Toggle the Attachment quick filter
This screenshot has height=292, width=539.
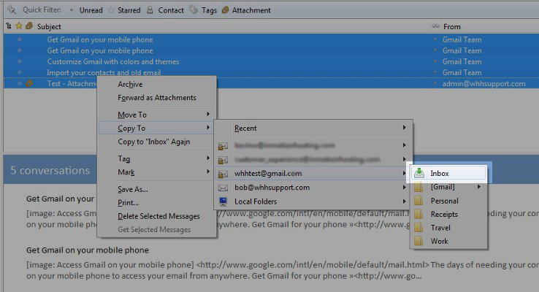(x=246, y=10)
